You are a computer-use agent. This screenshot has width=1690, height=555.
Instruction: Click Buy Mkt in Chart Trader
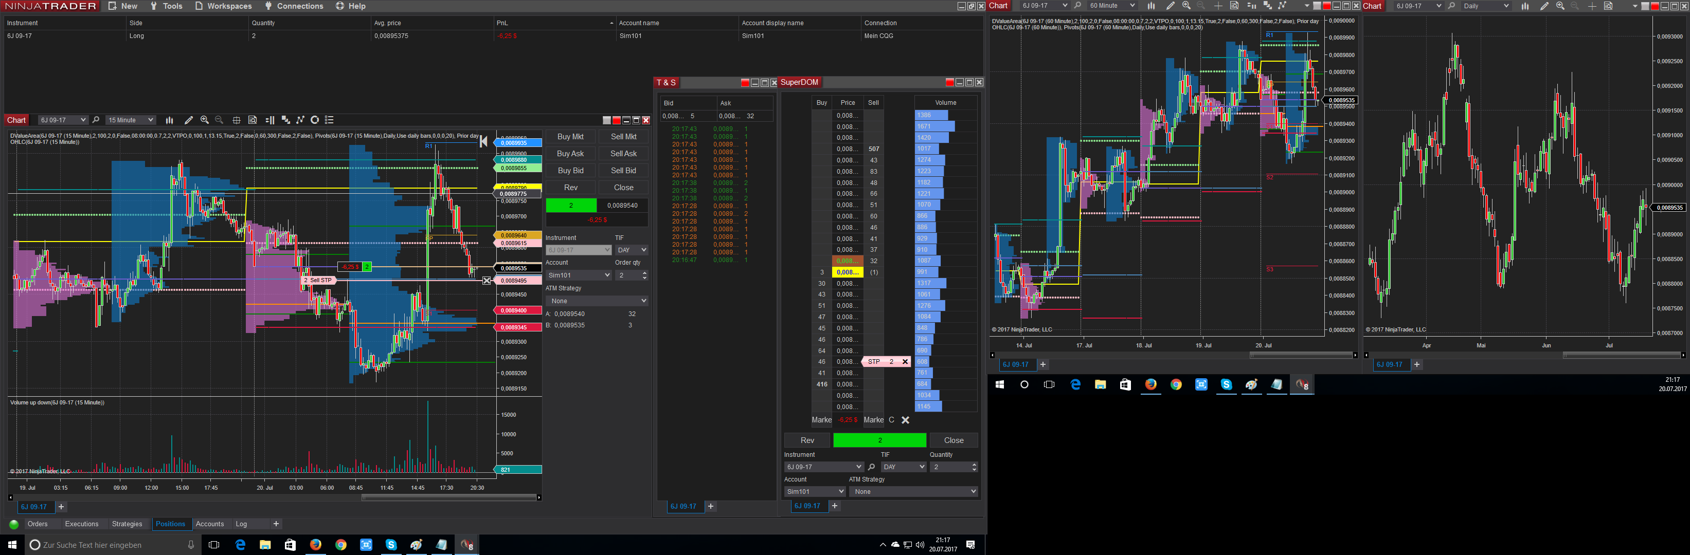coord(570,137)
